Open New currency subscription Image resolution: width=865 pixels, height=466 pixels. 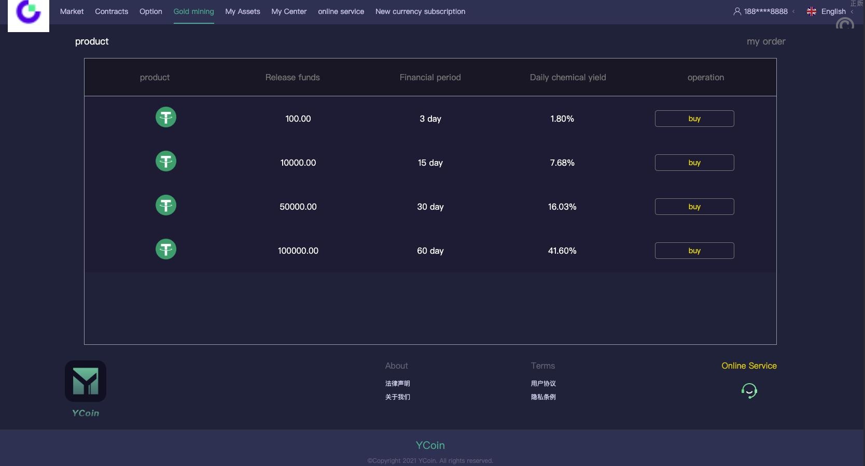420,11
